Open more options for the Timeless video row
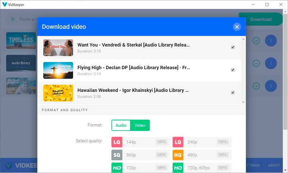288x173 pixels. tap(271, 40)
